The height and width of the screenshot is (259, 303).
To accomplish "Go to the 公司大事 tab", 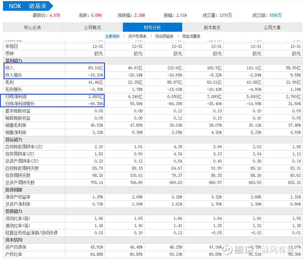I will 272,27.
